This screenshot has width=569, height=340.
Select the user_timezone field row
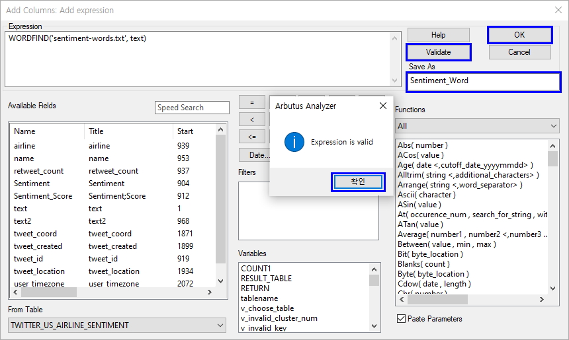(x=112, y=283)
